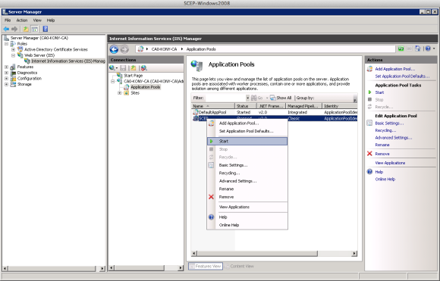The height and width of the screenshot is (281, 440).
Task: Select the DefaultAppPool row
Action: [275, 112]
